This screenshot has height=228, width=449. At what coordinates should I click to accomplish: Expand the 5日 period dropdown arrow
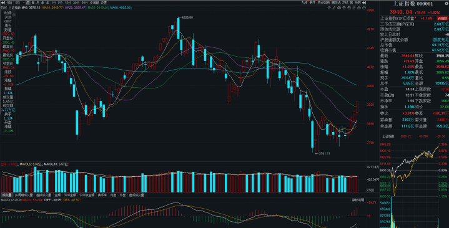24,2
